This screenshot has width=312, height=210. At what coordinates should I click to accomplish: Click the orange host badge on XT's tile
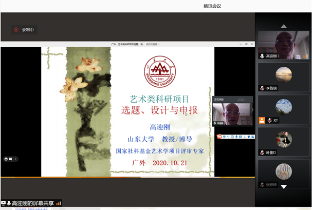(x=262, y=120)
